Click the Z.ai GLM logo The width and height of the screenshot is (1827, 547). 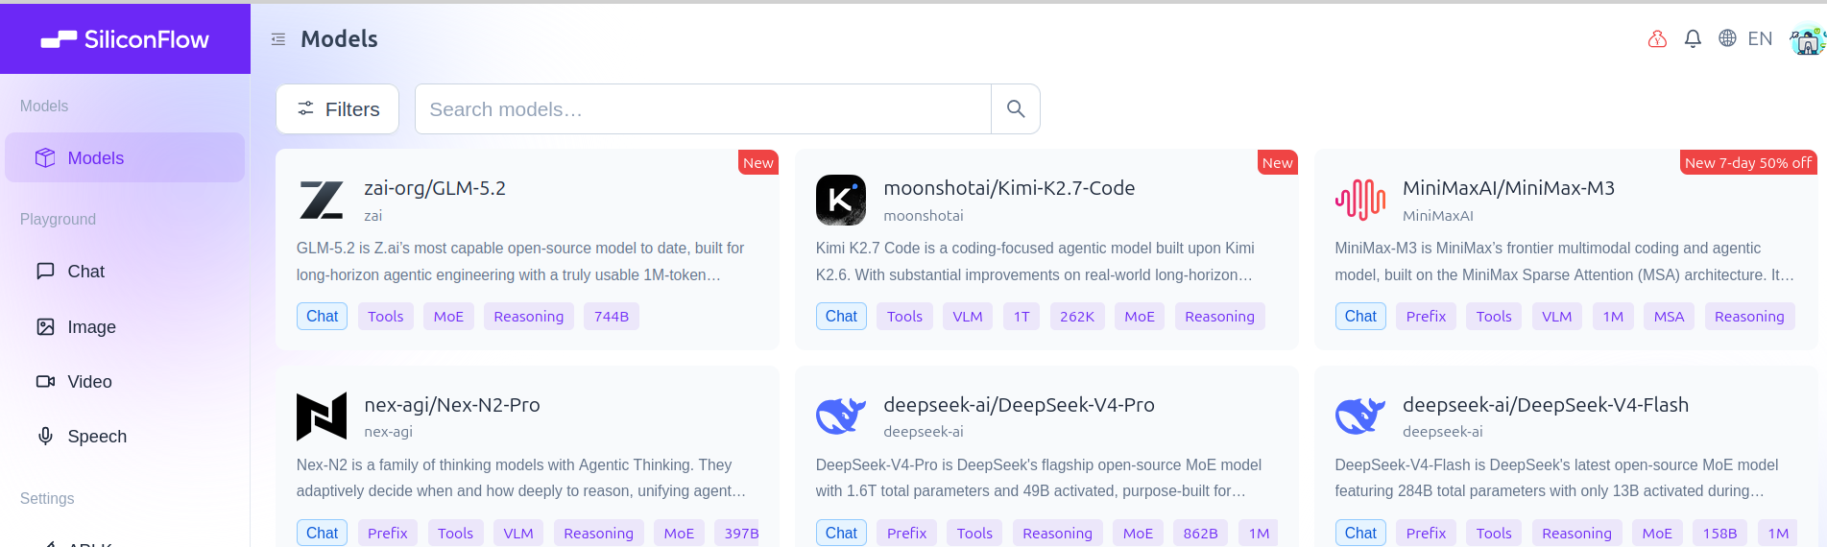322,200
